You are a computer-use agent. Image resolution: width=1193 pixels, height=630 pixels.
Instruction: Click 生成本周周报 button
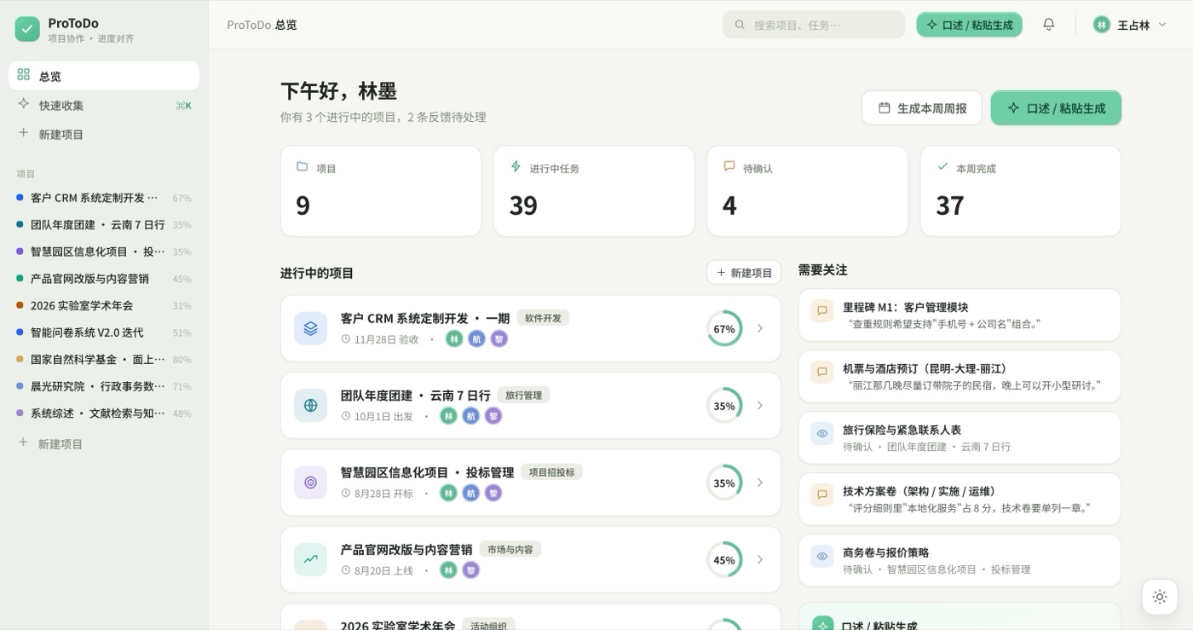[922, 108]
